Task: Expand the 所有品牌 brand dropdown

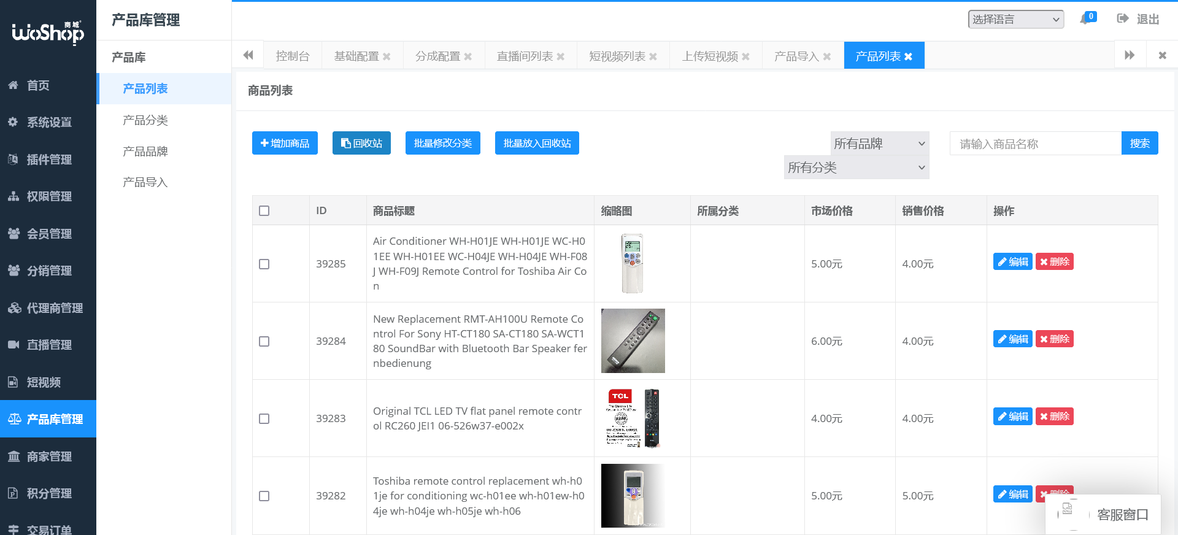Action: point(879,144)
